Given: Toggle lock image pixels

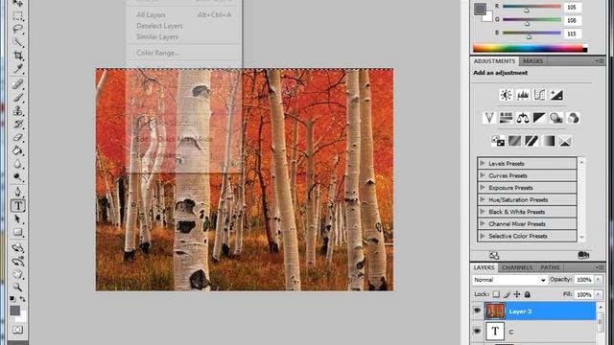Looking at the screenshot, I should coord(507,294).
